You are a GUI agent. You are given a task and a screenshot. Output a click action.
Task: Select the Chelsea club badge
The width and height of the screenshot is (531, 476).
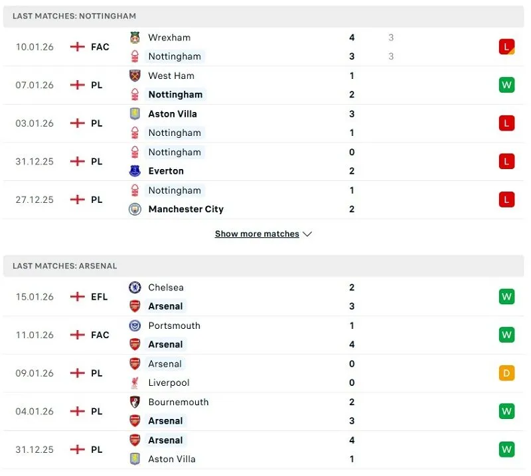(136, 288)
